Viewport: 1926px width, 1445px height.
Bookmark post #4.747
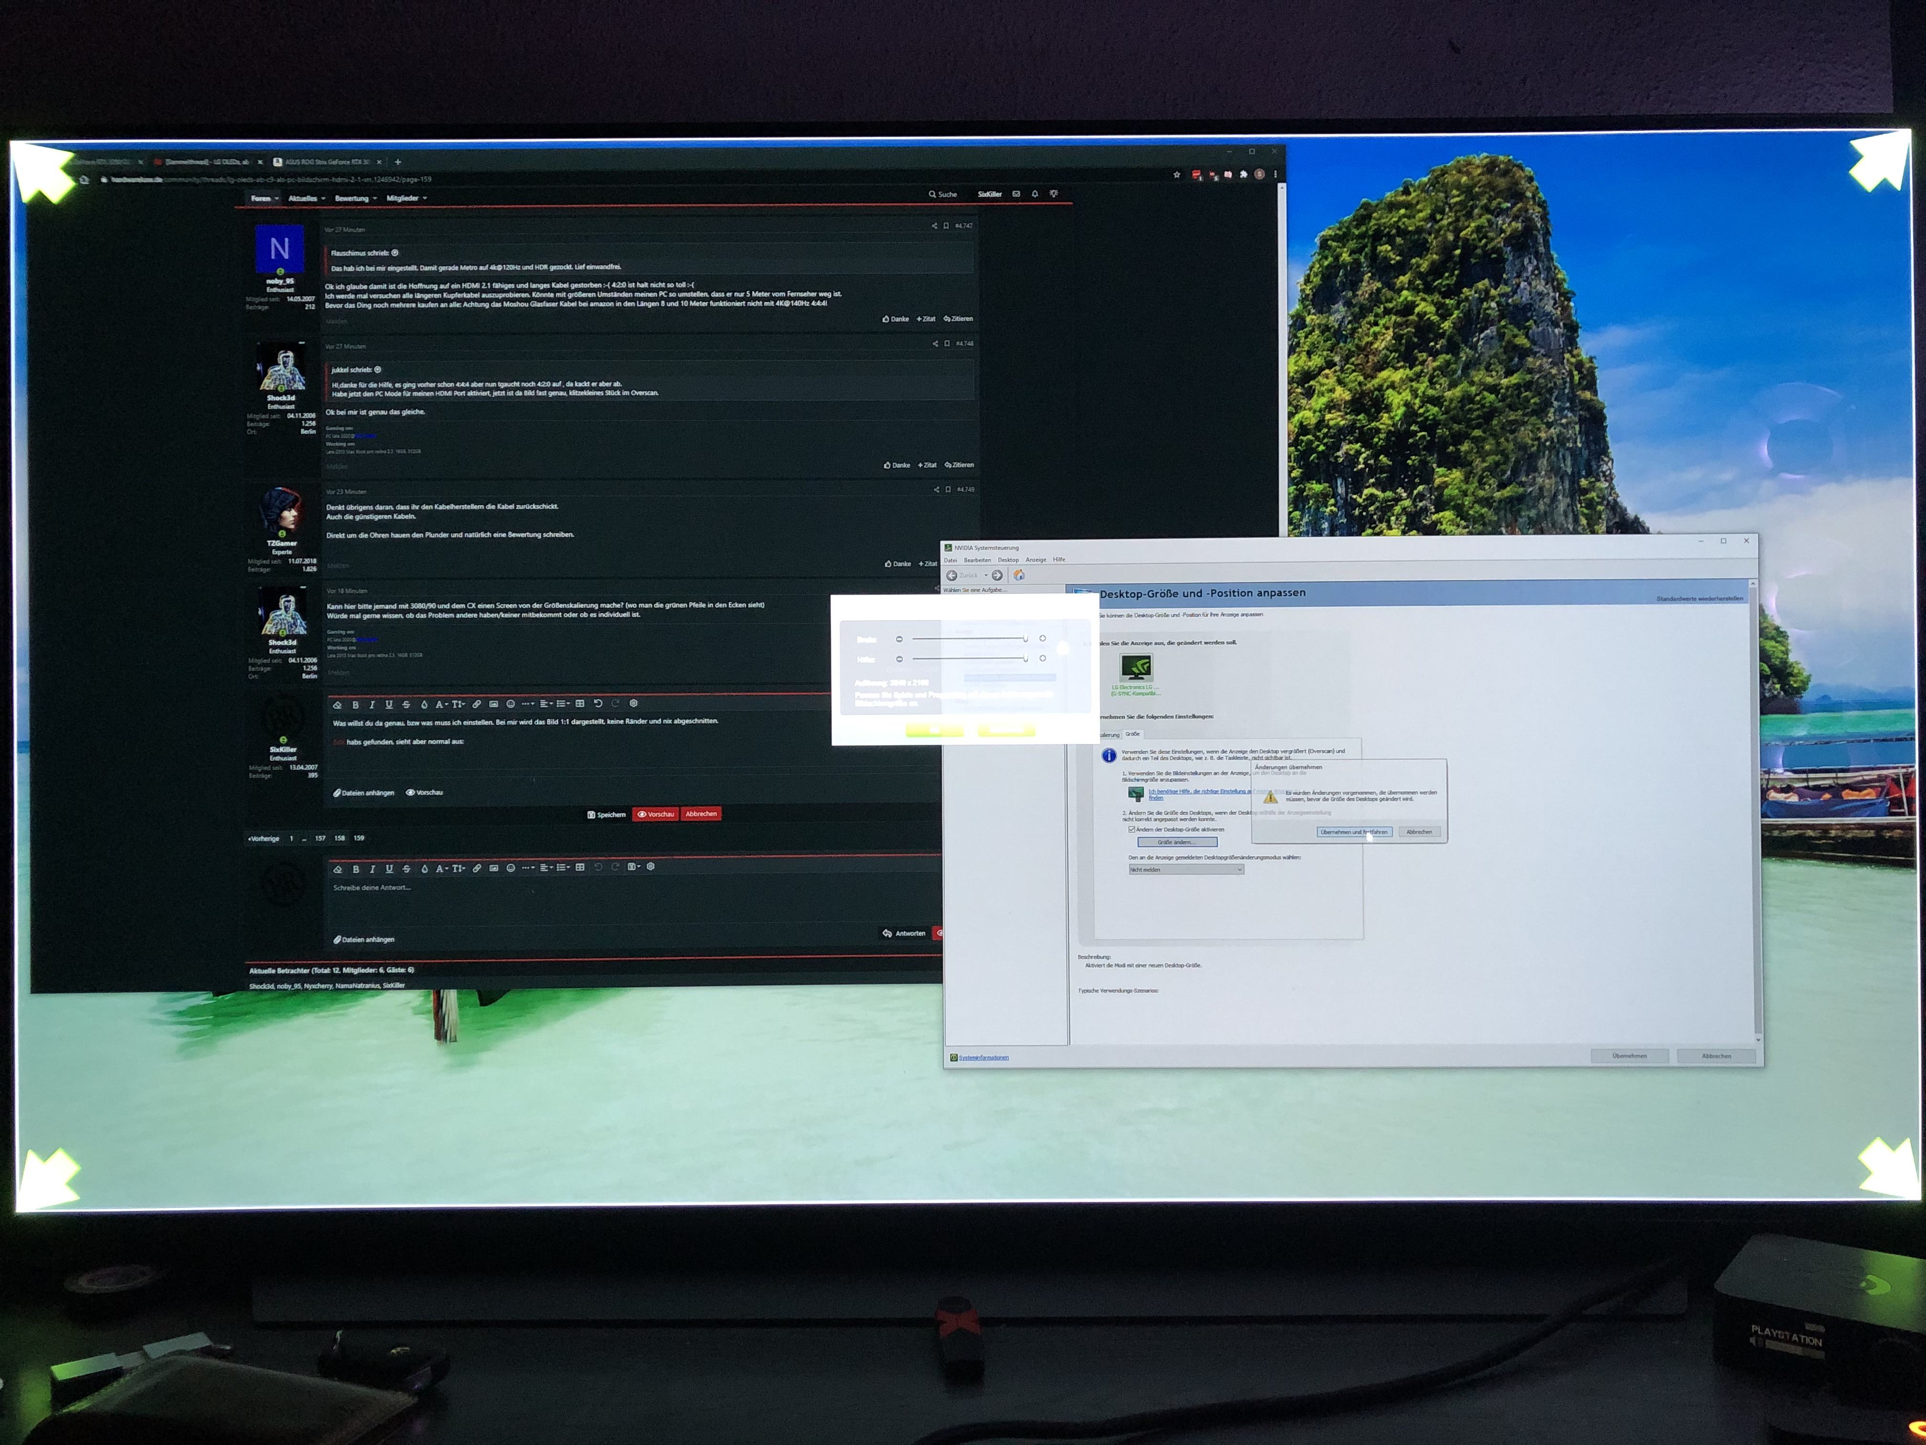[x=946, y=226]
